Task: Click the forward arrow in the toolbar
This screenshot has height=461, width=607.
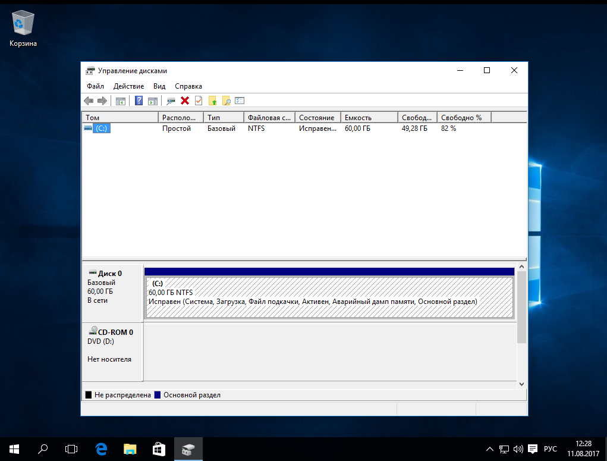Action: 102,101
